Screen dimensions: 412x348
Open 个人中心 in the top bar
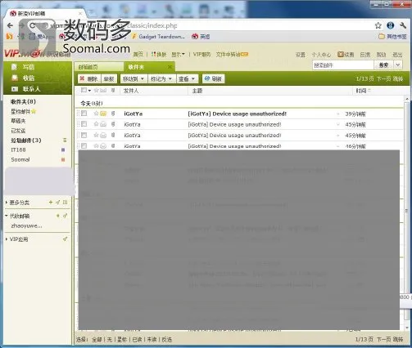tap(321, 55)
